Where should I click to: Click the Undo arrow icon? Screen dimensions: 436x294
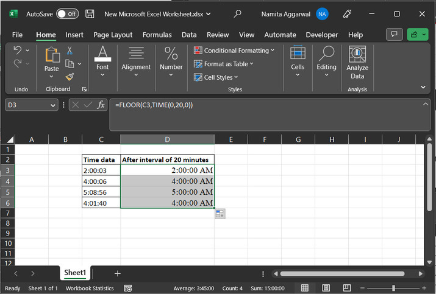(18, 50)
